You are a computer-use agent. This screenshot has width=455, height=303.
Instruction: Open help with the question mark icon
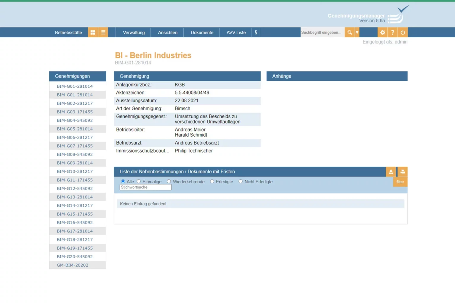tap(392, 33)
